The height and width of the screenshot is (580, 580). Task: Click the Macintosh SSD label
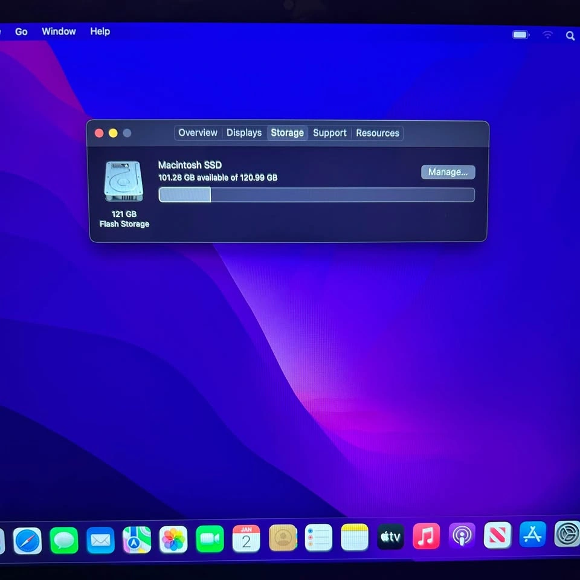(x=190, y=165)
